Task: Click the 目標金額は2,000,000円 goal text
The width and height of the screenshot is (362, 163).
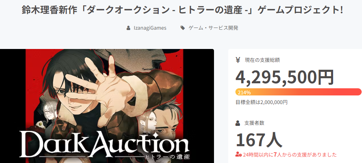Action: [261, 102]
